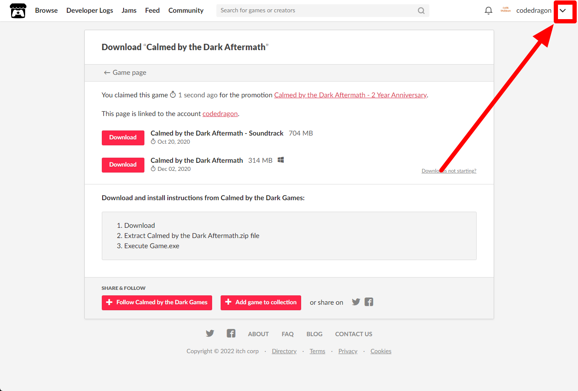Open the notifications bell

click(x=489, y=11)
